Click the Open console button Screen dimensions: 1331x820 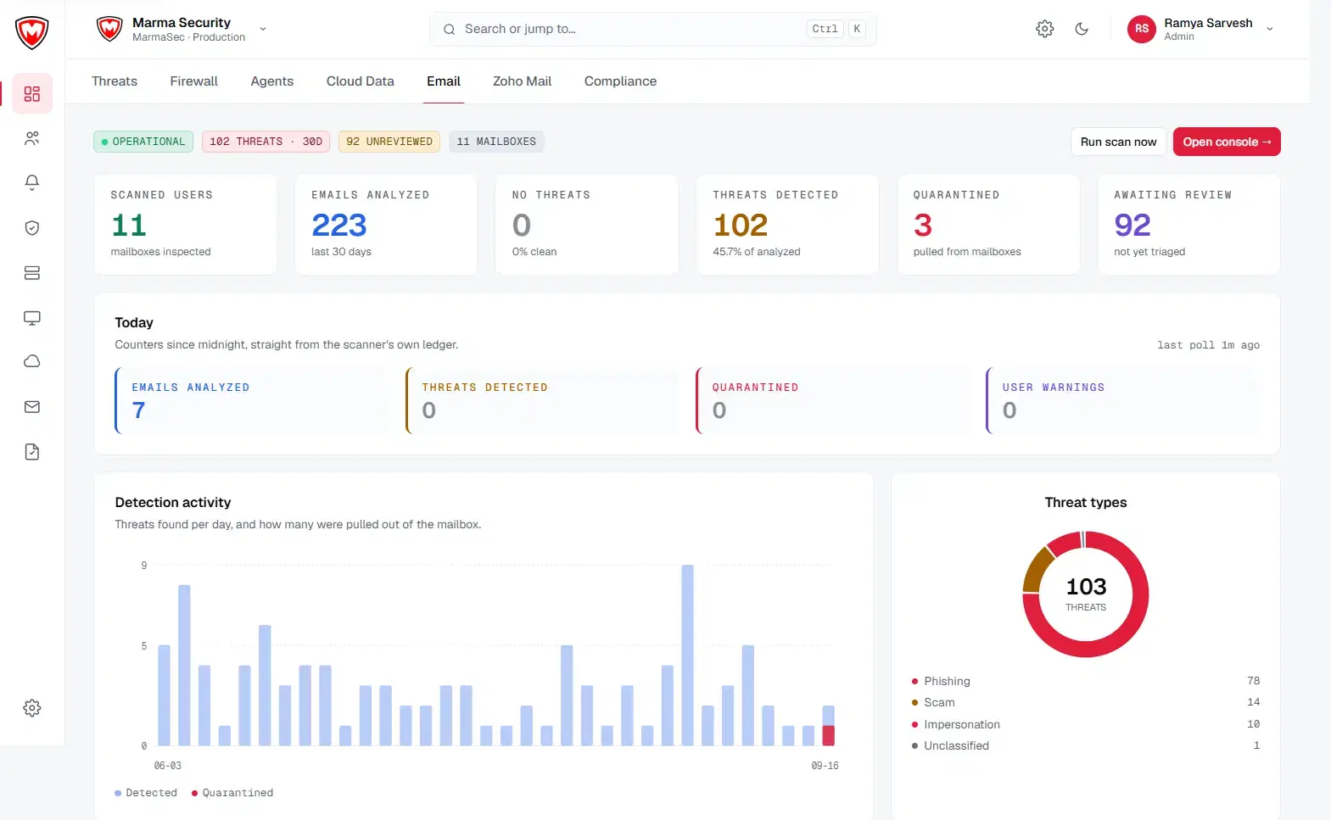tap(1227, 142)
